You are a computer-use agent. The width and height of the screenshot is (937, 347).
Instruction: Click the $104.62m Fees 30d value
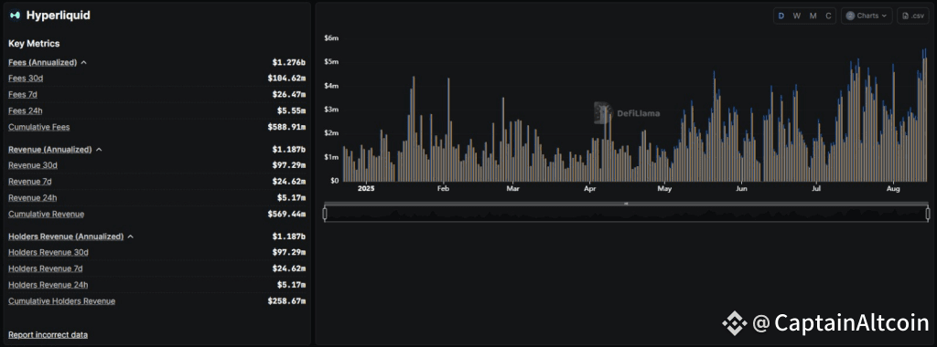click(286, 79)
